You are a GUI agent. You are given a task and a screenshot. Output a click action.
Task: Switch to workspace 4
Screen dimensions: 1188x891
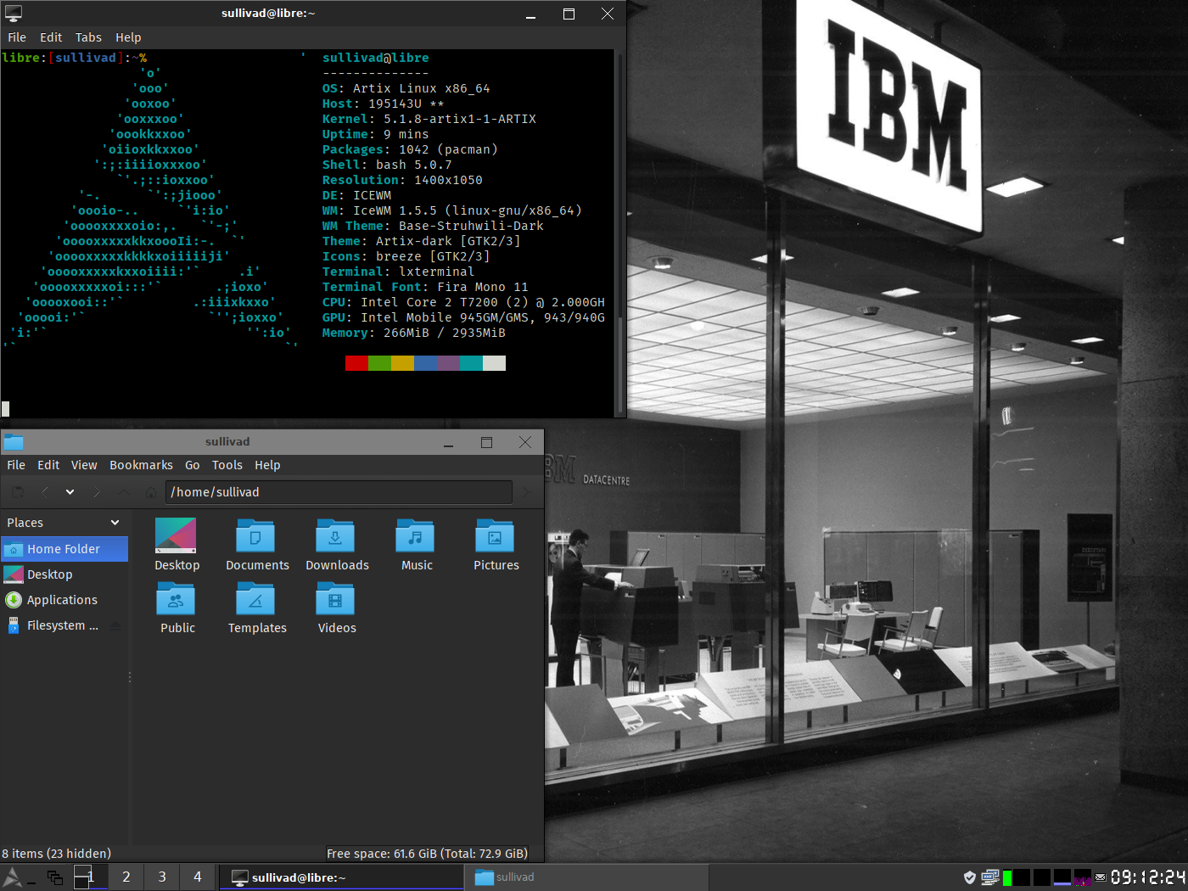tap(198, 877)
